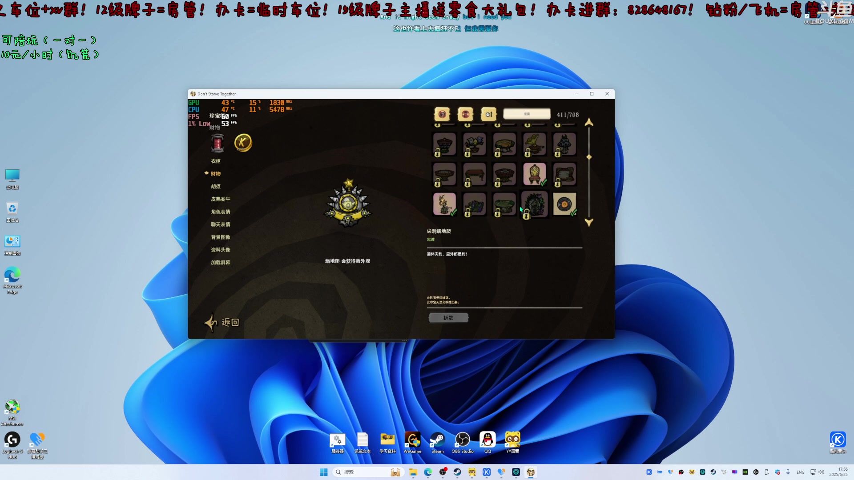Click the taskbar 搜索 search box
The image size is (854, 480).
tap(368, 472)
